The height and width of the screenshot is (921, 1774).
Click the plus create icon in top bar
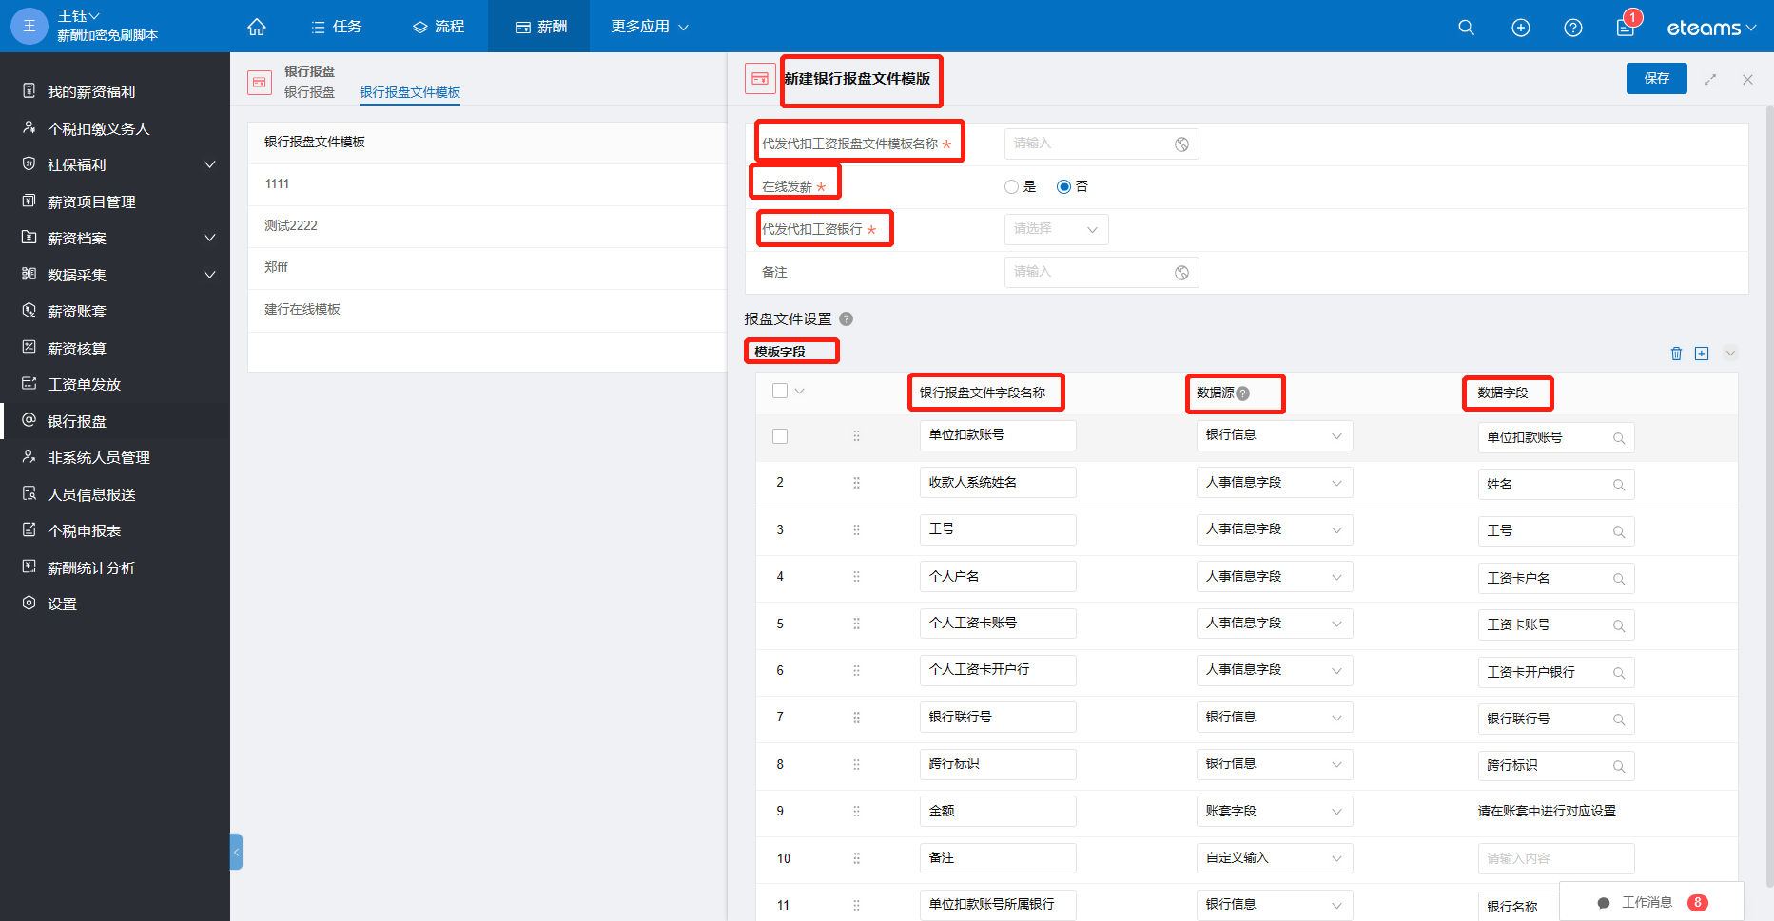[1520, 28]
